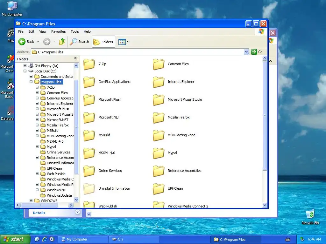Click the address field showing C:\Program Files
Viewport: 326px width, 244px height.
[x=138, y=52]
